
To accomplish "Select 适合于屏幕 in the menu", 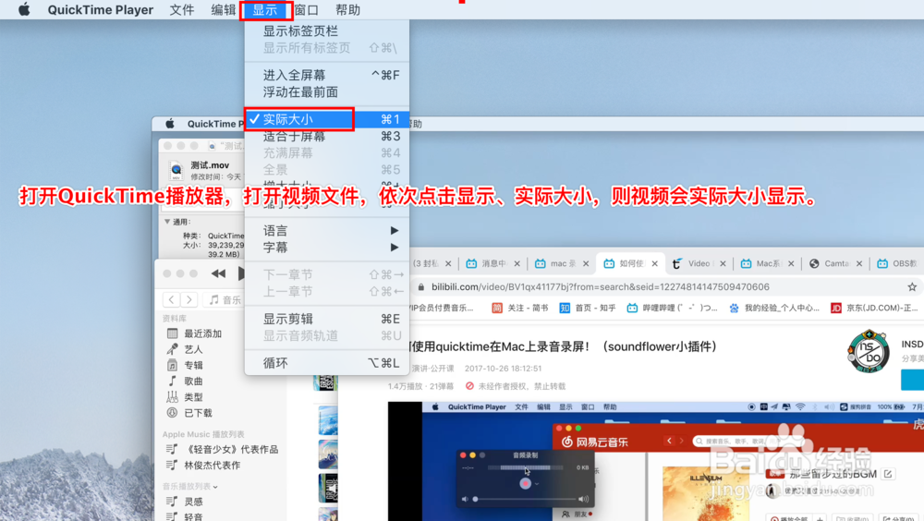I will pyautogui.click(x=327, y=136).
